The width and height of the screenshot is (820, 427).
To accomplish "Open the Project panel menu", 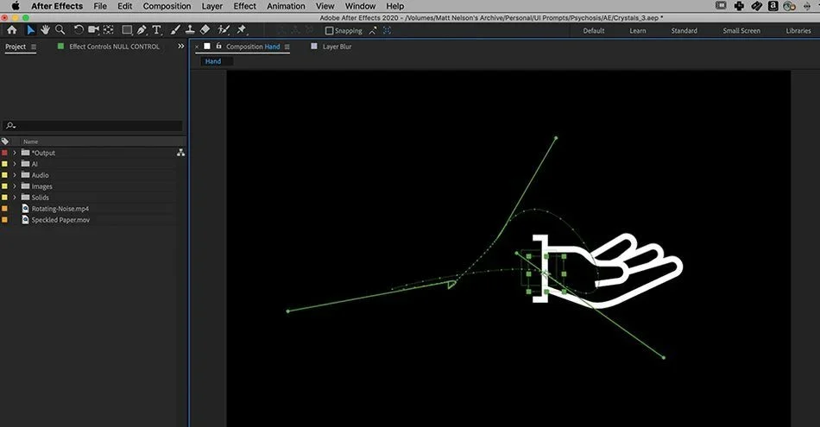I will pyautogui.click(x=34, y=47).
